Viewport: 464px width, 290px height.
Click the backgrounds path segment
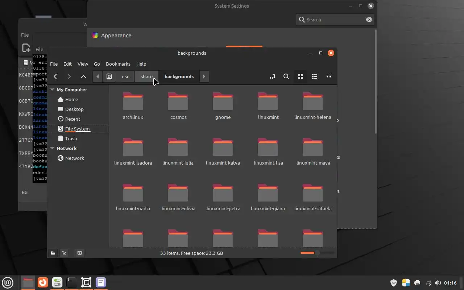coord(179,76)
